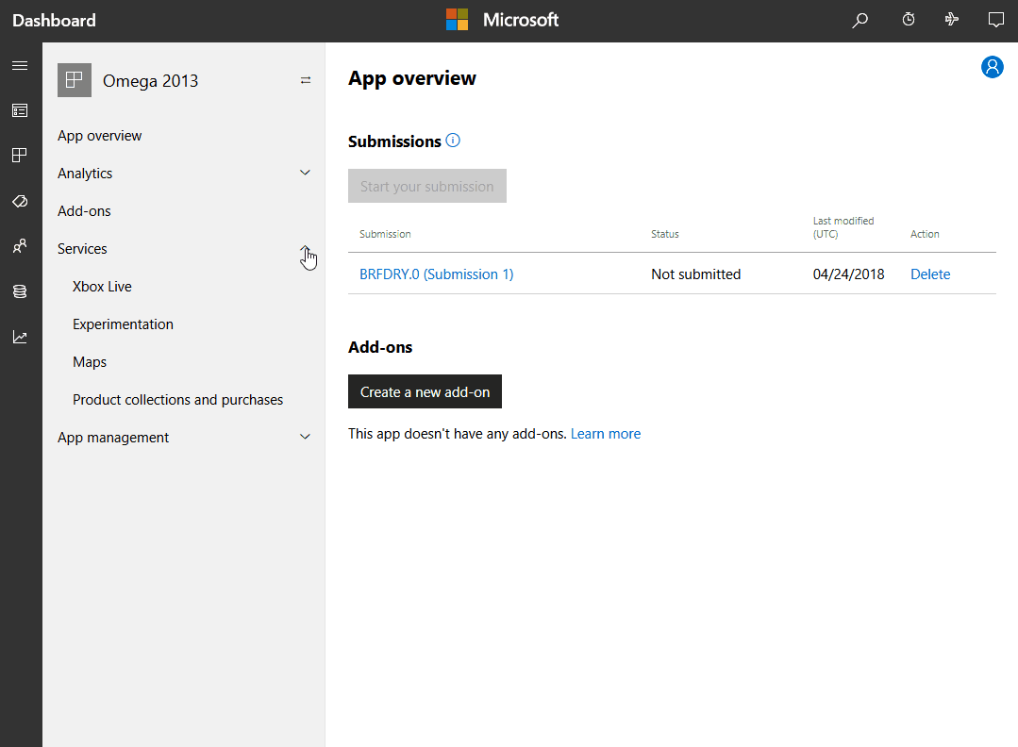
Task: Click the search magnifier icon
Action: [859, 20]
